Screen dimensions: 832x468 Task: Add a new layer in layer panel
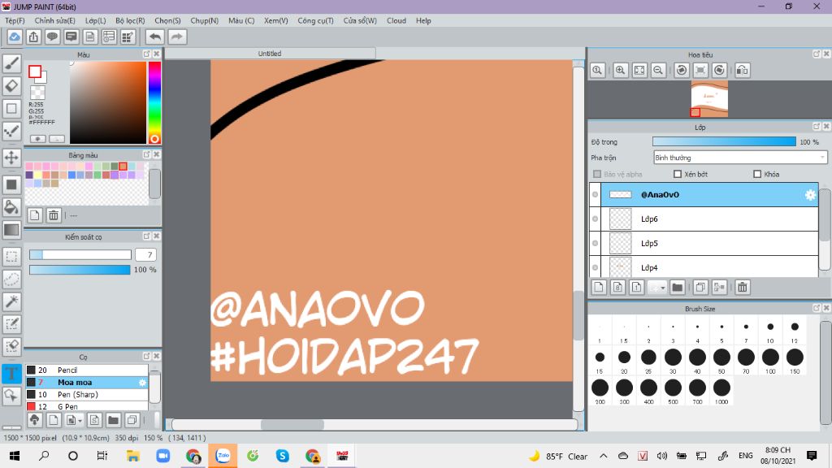[599, 287]
